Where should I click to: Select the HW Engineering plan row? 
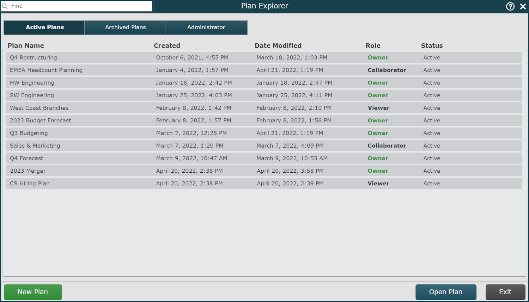tap(32, 83)
